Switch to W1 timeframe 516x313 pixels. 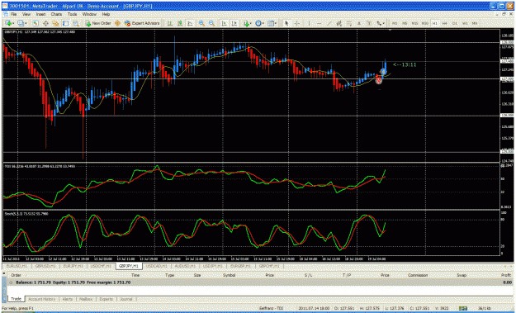465,23
